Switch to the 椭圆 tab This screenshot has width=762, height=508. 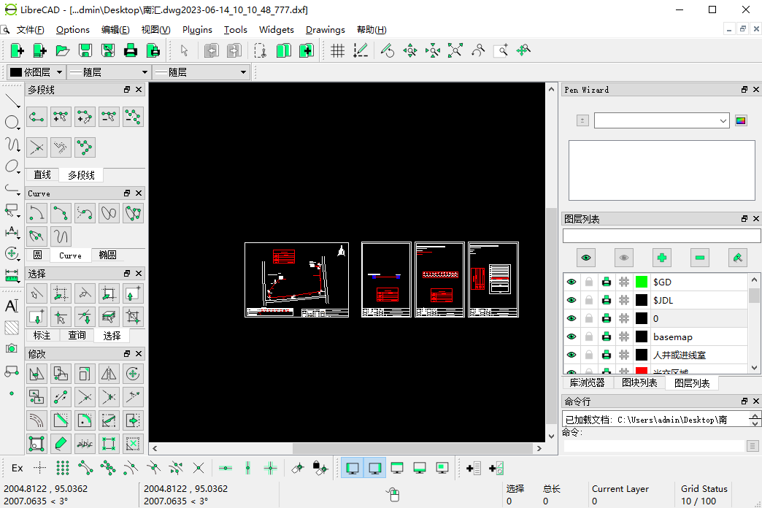[107, 255]
